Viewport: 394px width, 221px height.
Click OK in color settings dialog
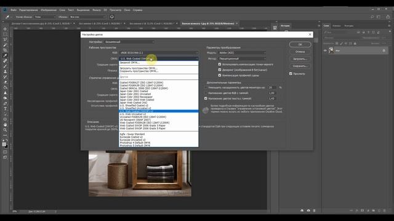pyautogui.click(x=300, y=44)
